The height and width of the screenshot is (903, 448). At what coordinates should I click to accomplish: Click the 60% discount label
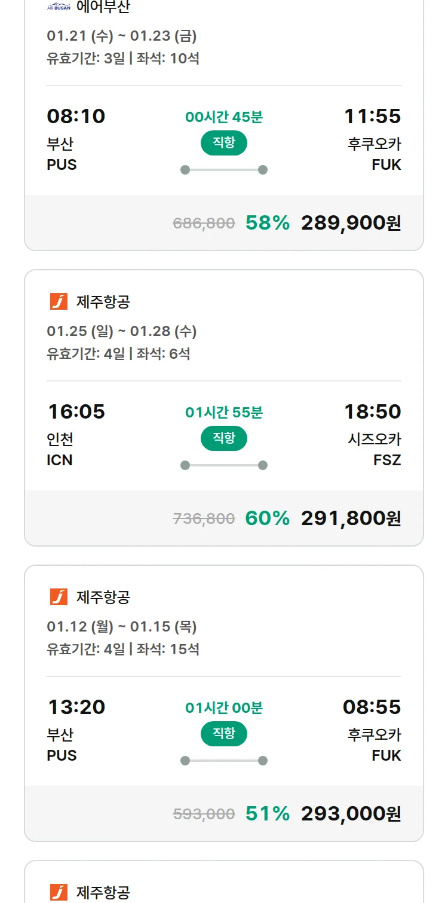click(x=267, y=518)
